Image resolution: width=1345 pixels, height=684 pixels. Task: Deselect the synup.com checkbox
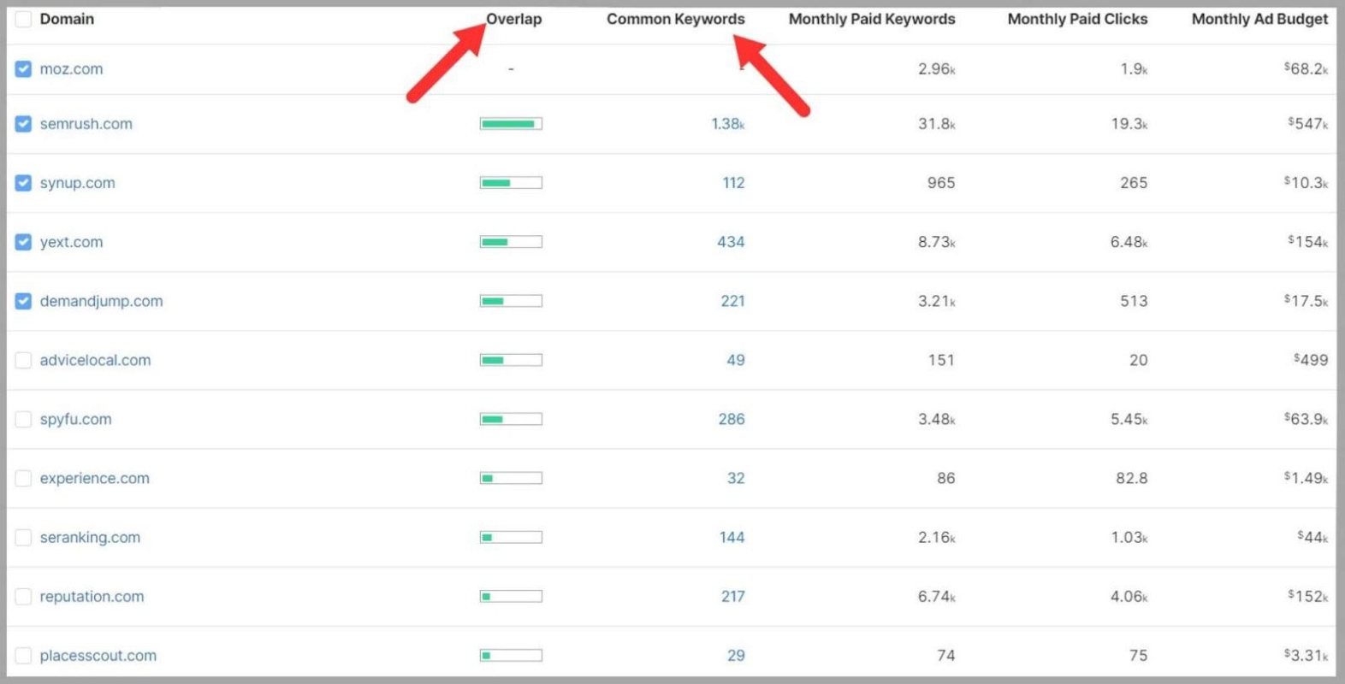pyautogui.click(x=23, y=183)
